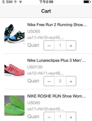This screenshot has height=121, width=92.
Task: Increase quantity of Nike Free Run 2
Action: pyautogui.click(x=71, y=45)
